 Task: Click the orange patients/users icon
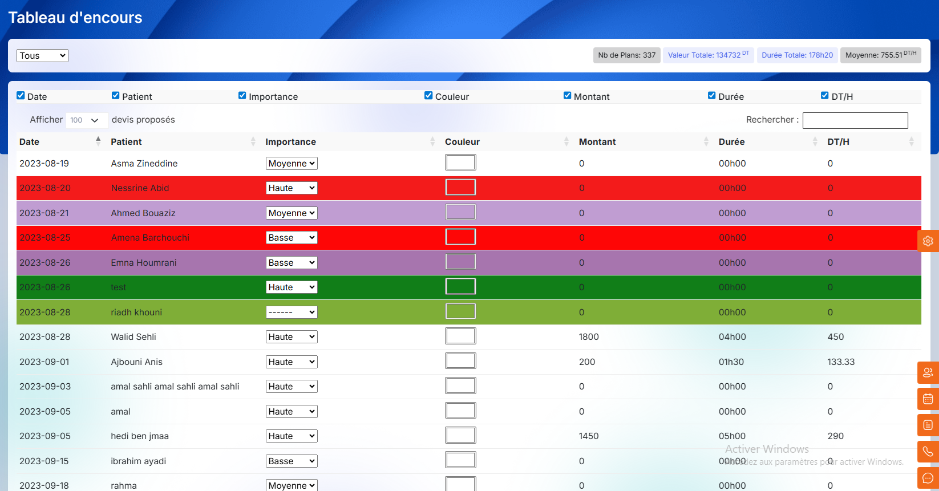coord(928,373)
